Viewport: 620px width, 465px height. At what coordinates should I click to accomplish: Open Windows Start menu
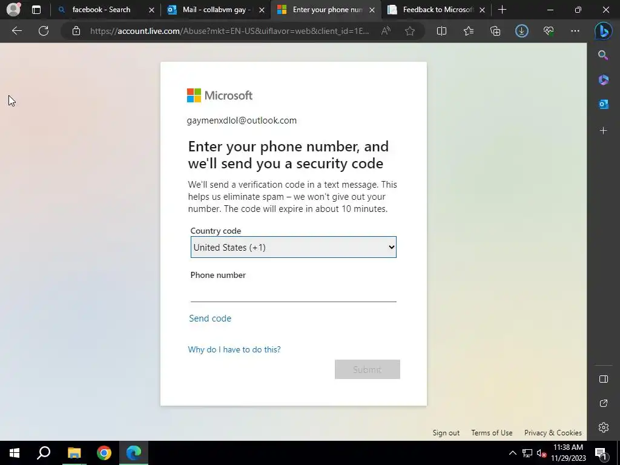[15, 453]
